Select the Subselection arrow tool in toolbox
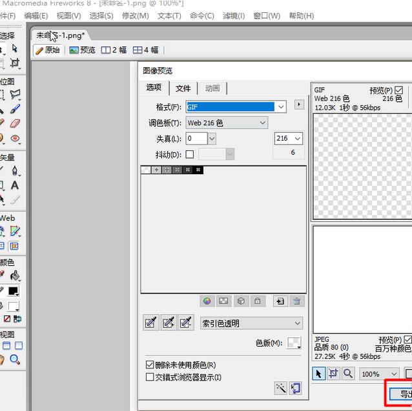The width and height of the screenshot is (412, 411). point(15,48)
